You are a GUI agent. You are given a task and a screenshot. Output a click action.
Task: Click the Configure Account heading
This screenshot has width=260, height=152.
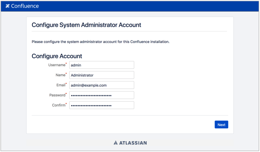[57, 56]
